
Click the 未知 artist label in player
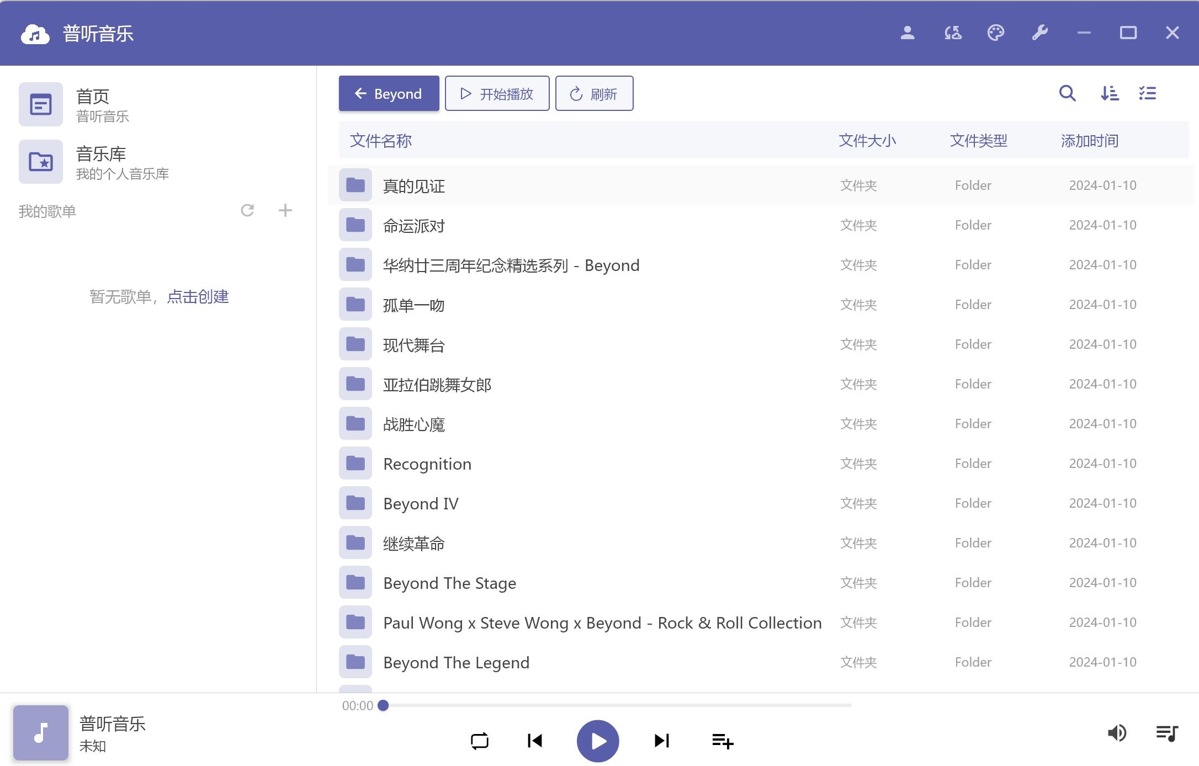pyautogui.click(x=93, y=746)
